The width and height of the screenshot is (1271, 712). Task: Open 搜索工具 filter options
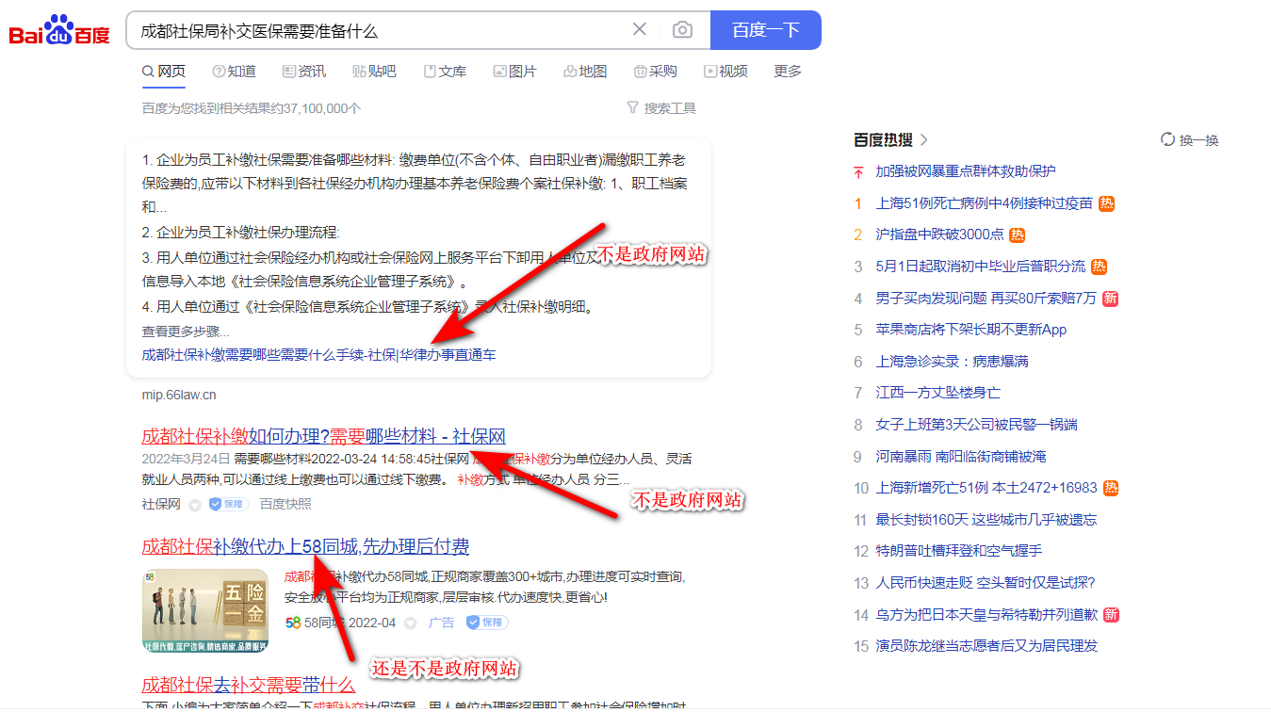(661, 108)
